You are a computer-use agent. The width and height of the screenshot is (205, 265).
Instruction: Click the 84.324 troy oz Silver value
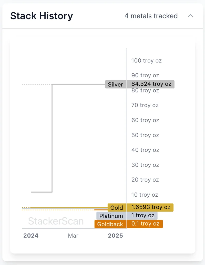click(x=151, y=84)
